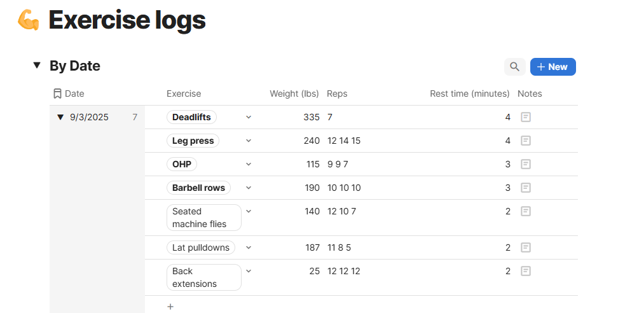Open Barbell rows notes icon

pos(525,188)
